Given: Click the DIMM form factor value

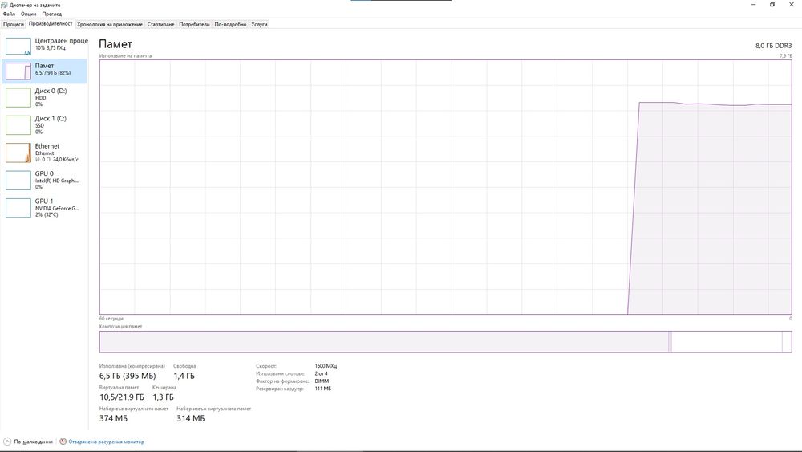Looking at the screenshot, I should (x=322, y=381).
